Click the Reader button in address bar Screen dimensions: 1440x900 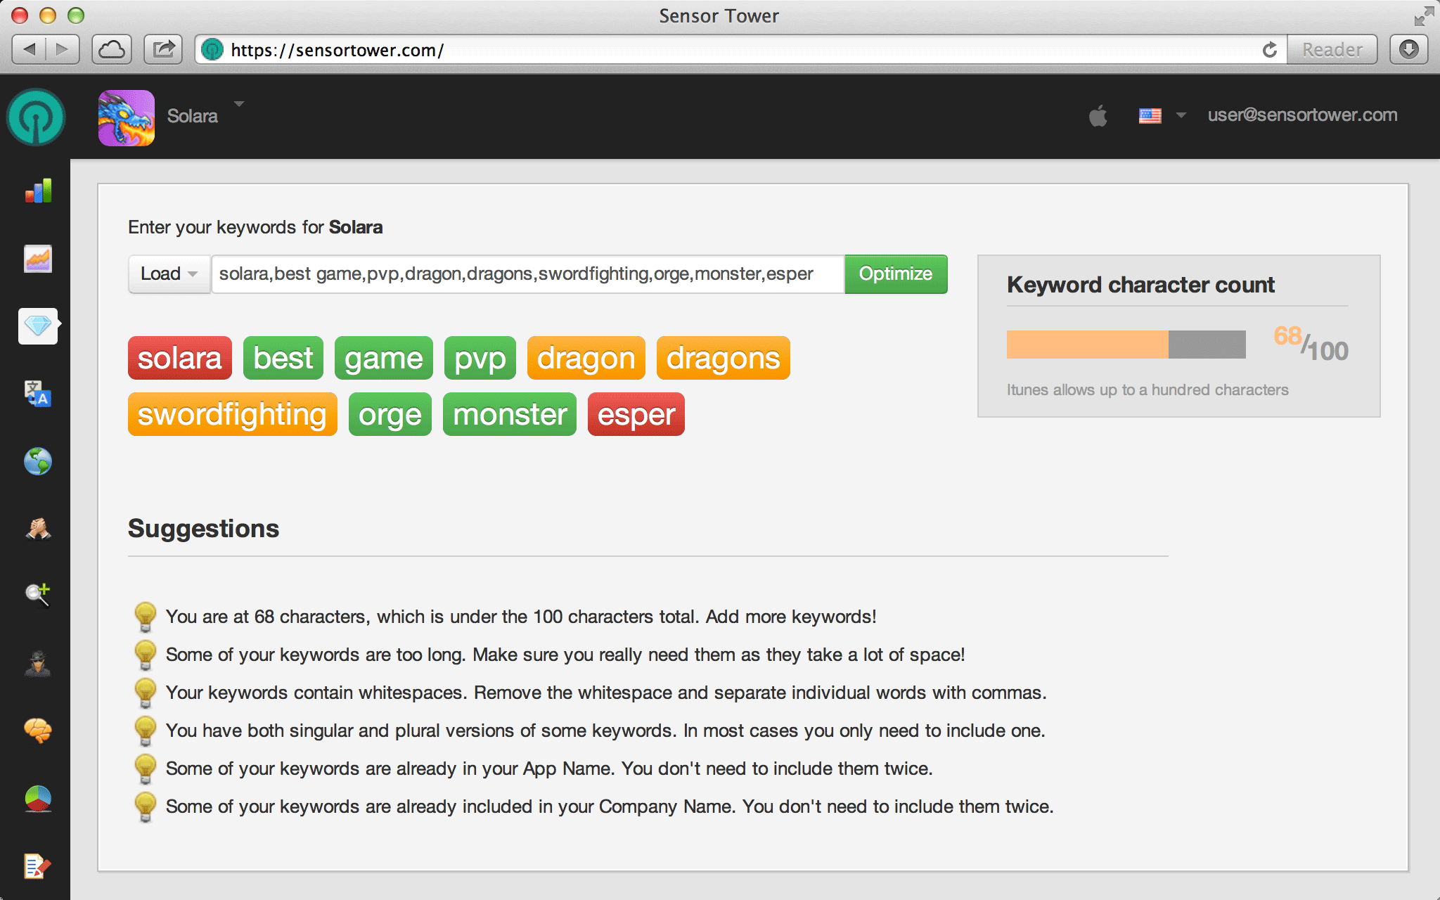tap(1332, 50)
